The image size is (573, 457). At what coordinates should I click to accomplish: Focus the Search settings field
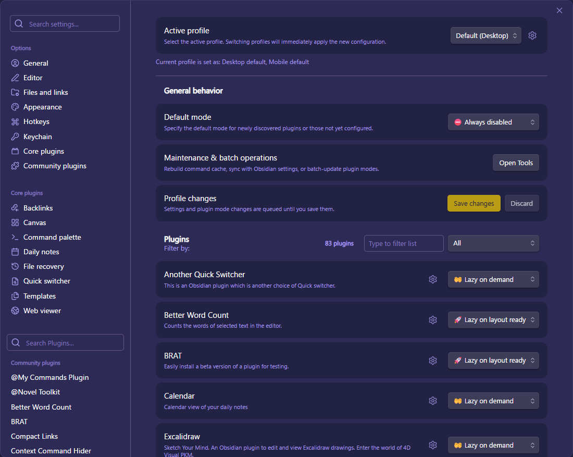[x=65, y=24]
